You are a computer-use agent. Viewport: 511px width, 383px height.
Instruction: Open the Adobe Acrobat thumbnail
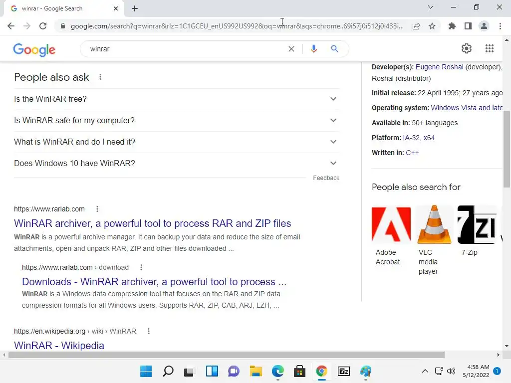(391, 225)
